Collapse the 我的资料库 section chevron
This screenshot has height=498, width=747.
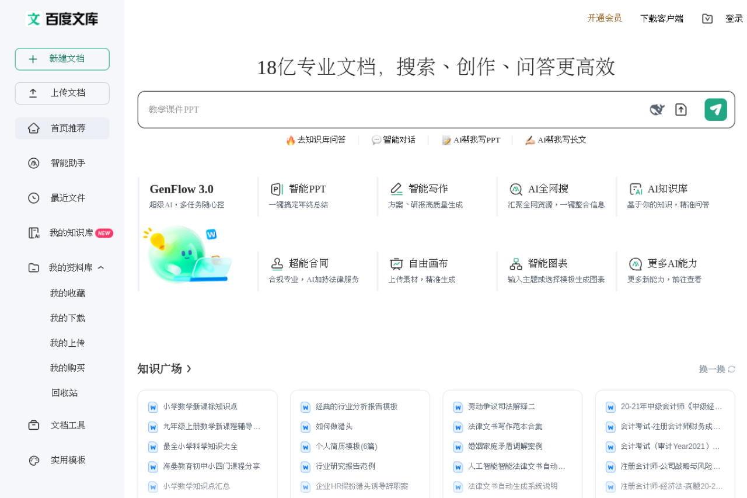101,268
